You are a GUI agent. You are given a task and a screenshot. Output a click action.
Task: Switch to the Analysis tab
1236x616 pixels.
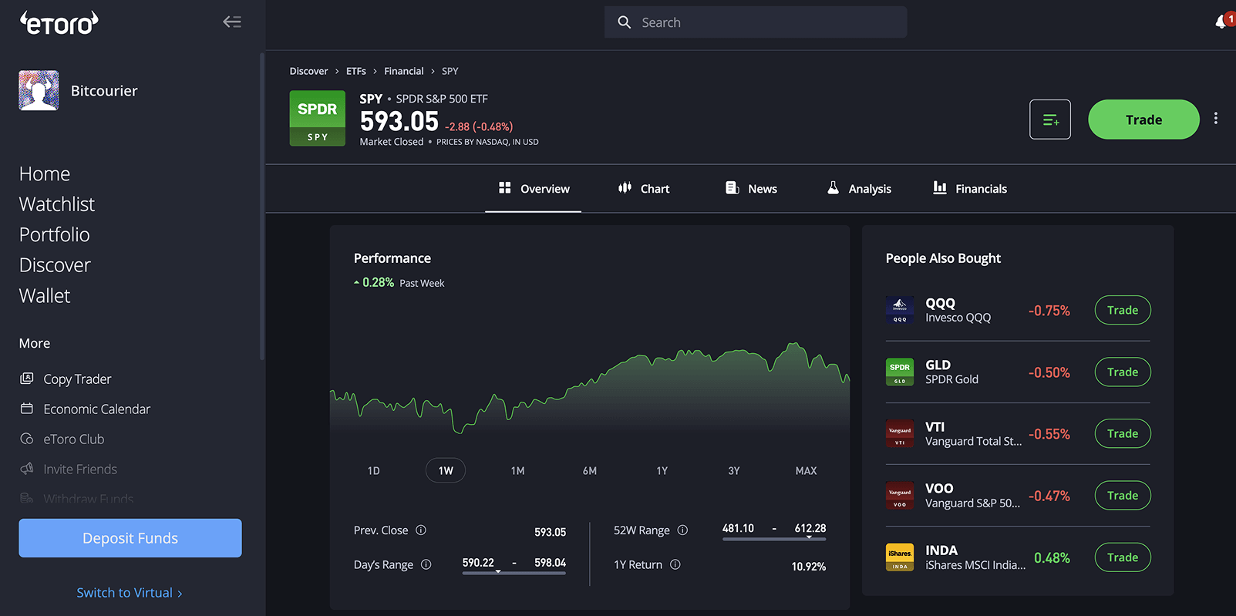pyautogui.click(x=859, y=189)
